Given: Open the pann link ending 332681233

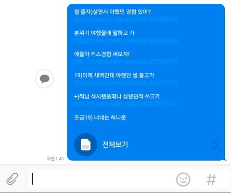Looking at the screenshot, I should (126, 82).
